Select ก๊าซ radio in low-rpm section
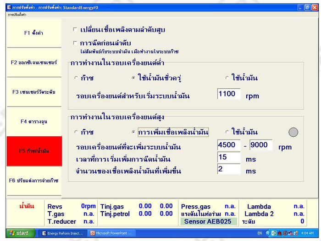This screenshot has width=321, height=241. point(76,78)
